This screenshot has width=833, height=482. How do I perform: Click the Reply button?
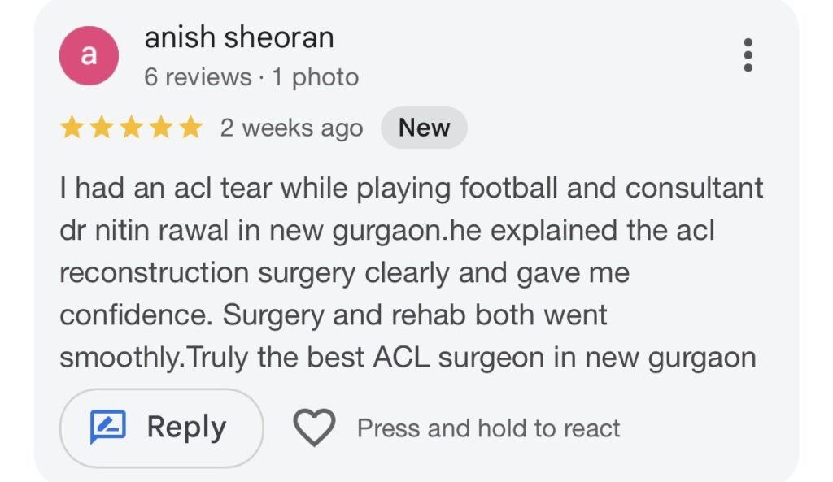pyautogui.click(x=161, y=428)
